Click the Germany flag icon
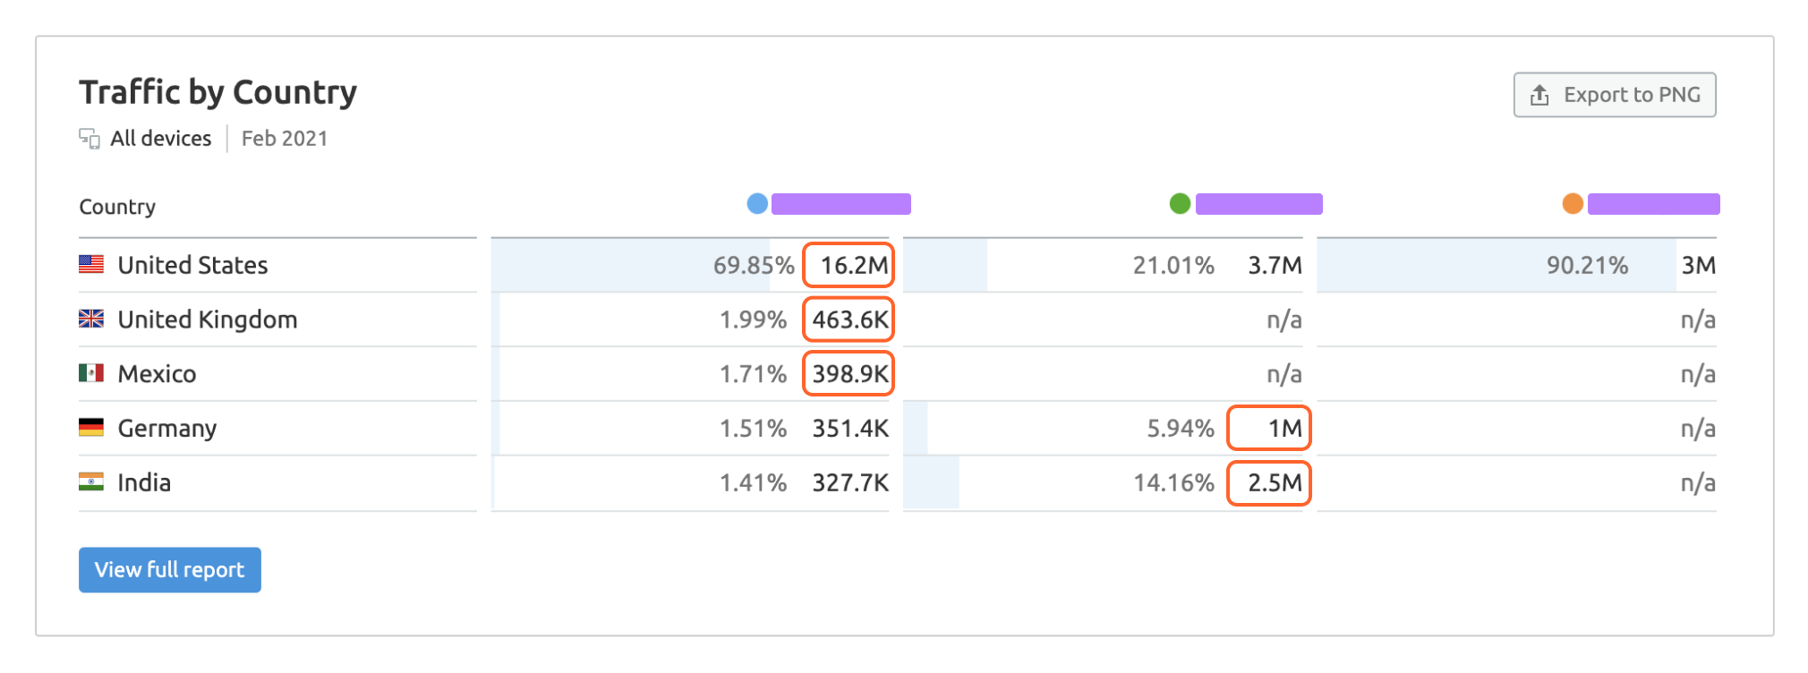Image resolution: width=1808 pixels, height=673 pixels. 91,428
